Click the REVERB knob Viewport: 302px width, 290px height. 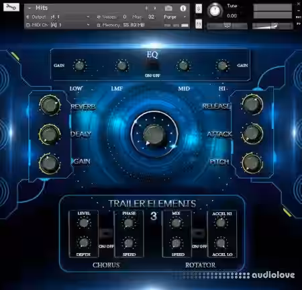point(50,105)
